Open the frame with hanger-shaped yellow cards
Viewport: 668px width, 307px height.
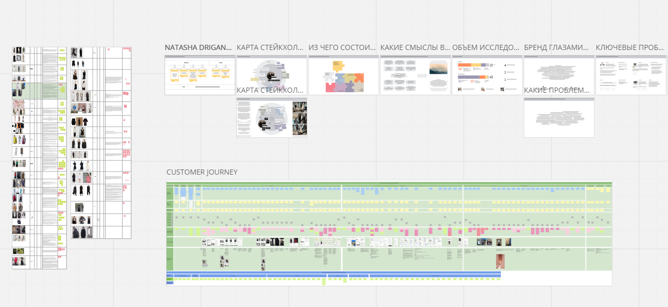click(200, 75)
